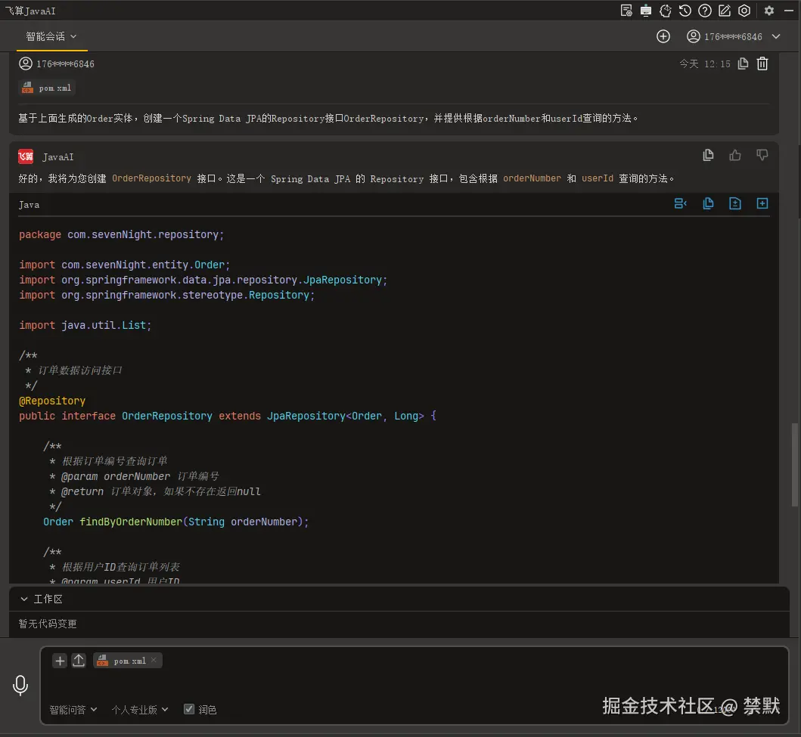Screen dimensions: 801x737
Task: Click the import JpaRepository line
Action: pos(203,280)
